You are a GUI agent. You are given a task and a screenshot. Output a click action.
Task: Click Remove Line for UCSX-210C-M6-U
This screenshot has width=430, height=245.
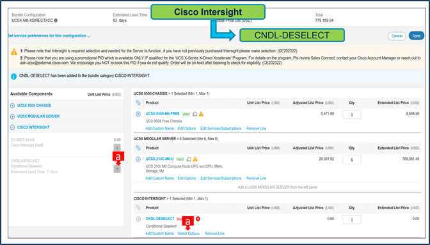pyautogui.click(x=257, y=178)
